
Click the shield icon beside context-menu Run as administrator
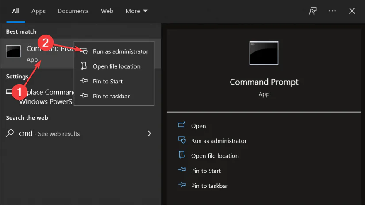point(84,51)
